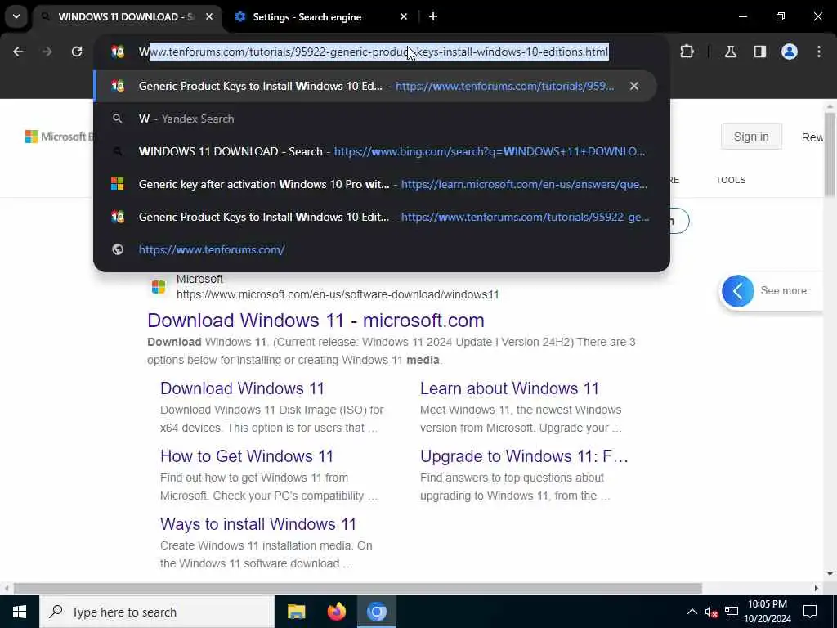This screenshot has height=628, width=837.
Task: Open the Download Windows 11 sublink
Action: pos(242,388)
